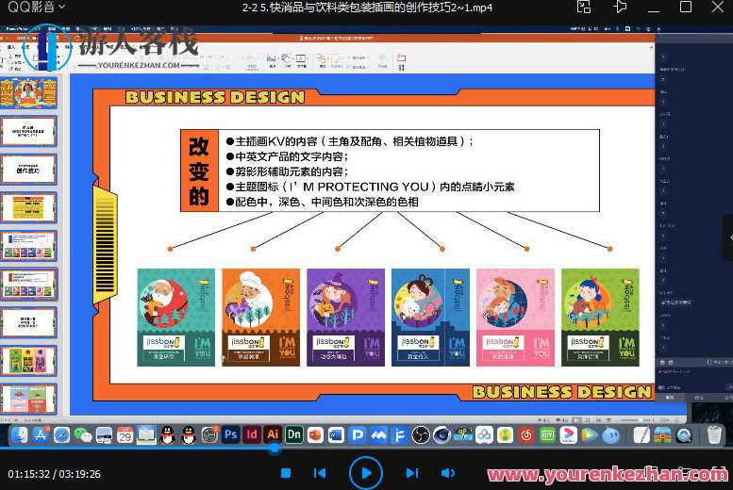Click the green jissbon package card
Screen dimensions: 733x490
(600, 318)
